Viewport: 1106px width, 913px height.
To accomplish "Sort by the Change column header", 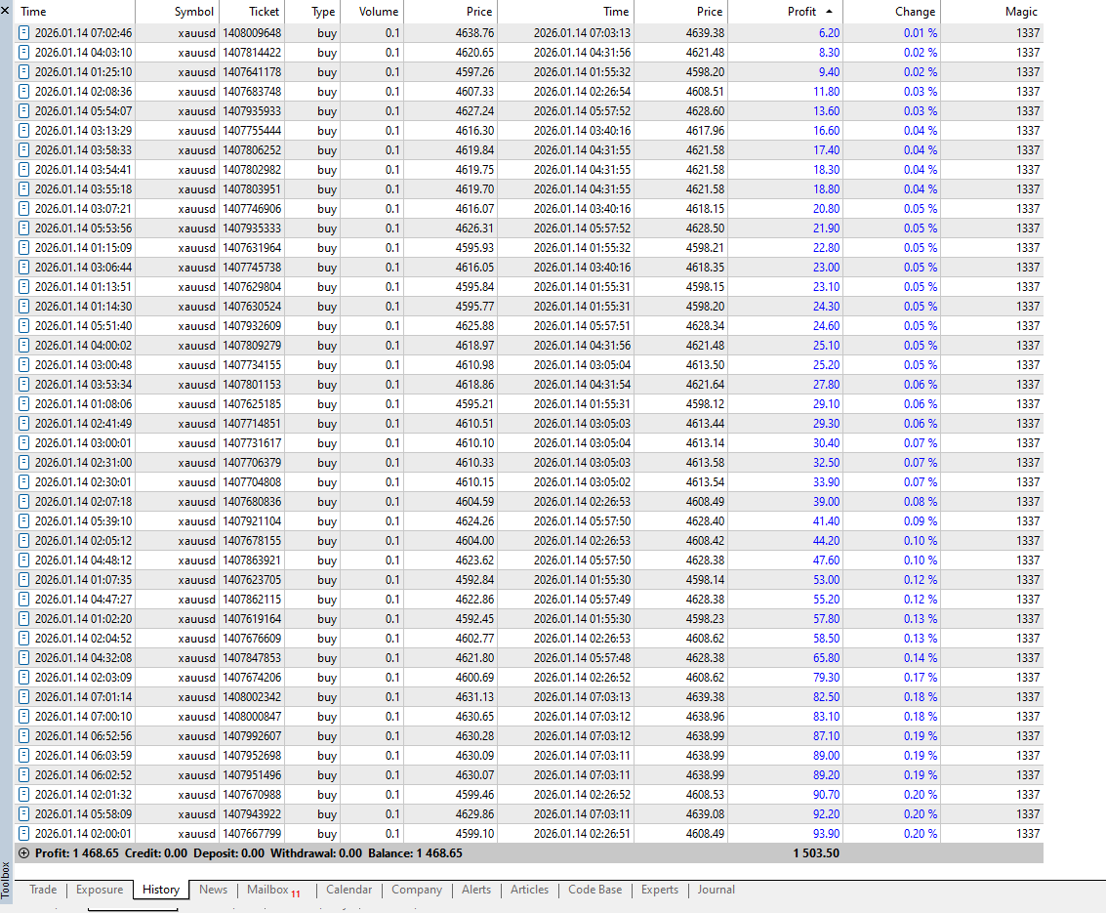I will (x=892, y=12).
